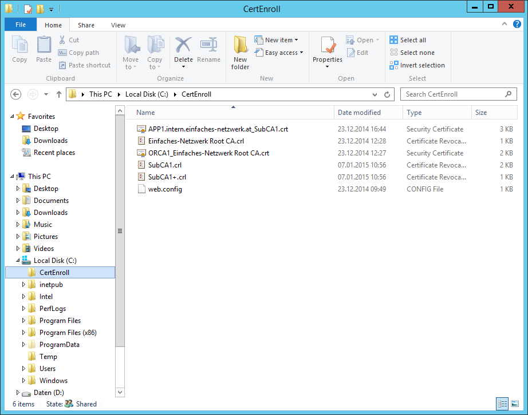Screen dimensions: 528x415
Task: Click Select all in the ribbon
Action: click(x=408, y=40)
